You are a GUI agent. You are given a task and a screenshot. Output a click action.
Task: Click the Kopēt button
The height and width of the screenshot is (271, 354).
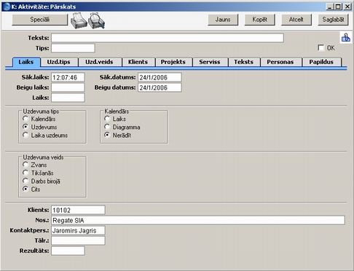(260, 20)
